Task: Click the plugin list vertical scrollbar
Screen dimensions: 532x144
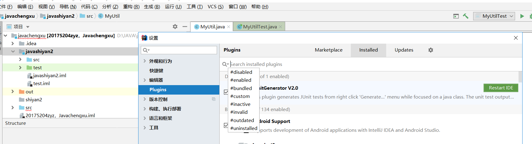Action: (x=520, y=77)
